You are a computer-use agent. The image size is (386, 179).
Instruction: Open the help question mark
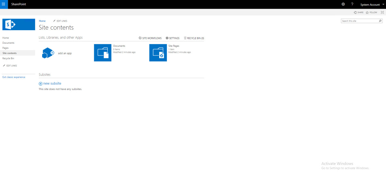coord(352,4)
